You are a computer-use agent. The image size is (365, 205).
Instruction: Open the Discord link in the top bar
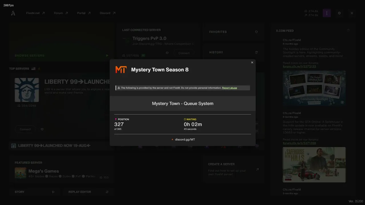point(108,13)
